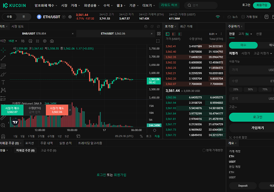Open 주문 내역 tab

(x=46, y=143)
